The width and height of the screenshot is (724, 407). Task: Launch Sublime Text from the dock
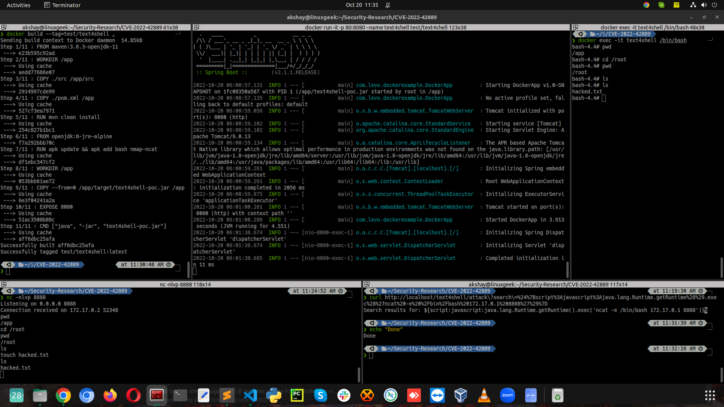click(x=227, y=395)
